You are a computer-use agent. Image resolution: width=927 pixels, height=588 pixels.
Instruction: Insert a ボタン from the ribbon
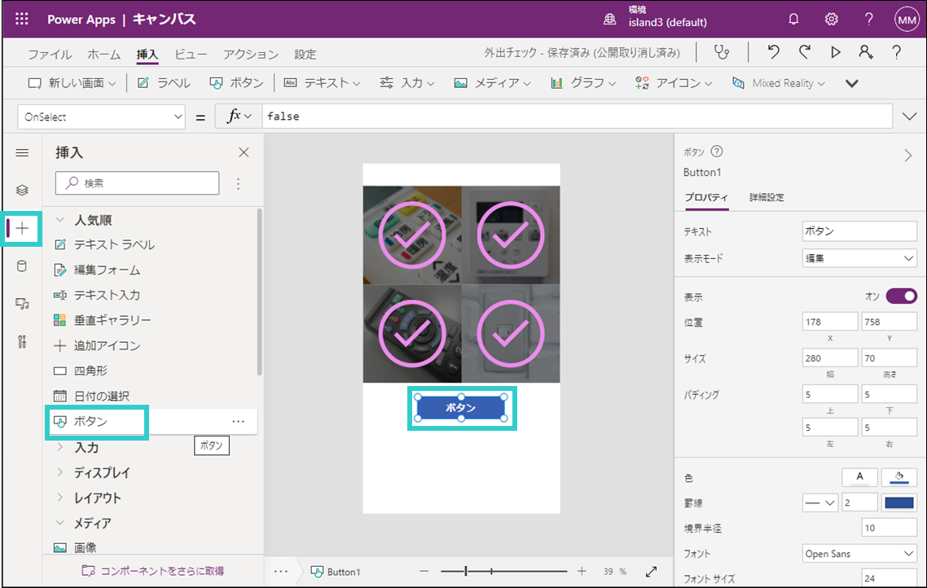click(236, 83)
